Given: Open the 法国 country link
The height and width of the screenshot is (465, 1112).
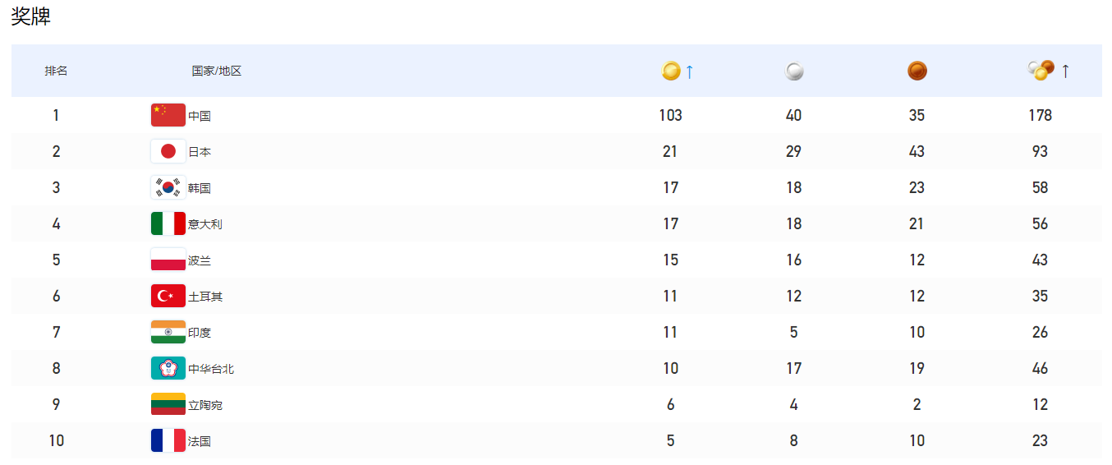Looking at the screenshot, I should (200, 441).
